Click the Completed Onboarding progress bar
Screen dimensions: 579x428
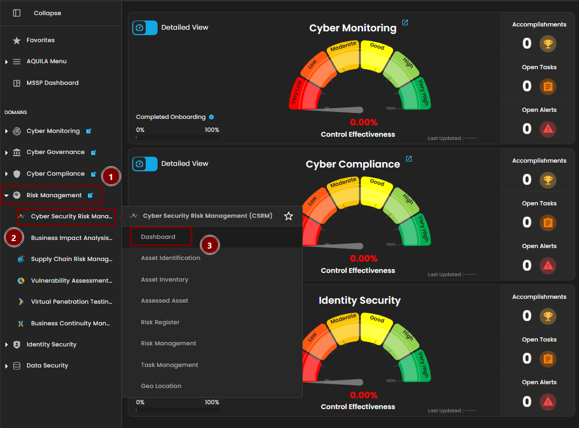[x=178, y=138]
